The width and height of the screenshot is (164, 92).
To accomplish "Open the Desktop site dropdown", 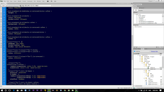I will tap(142, 51).
